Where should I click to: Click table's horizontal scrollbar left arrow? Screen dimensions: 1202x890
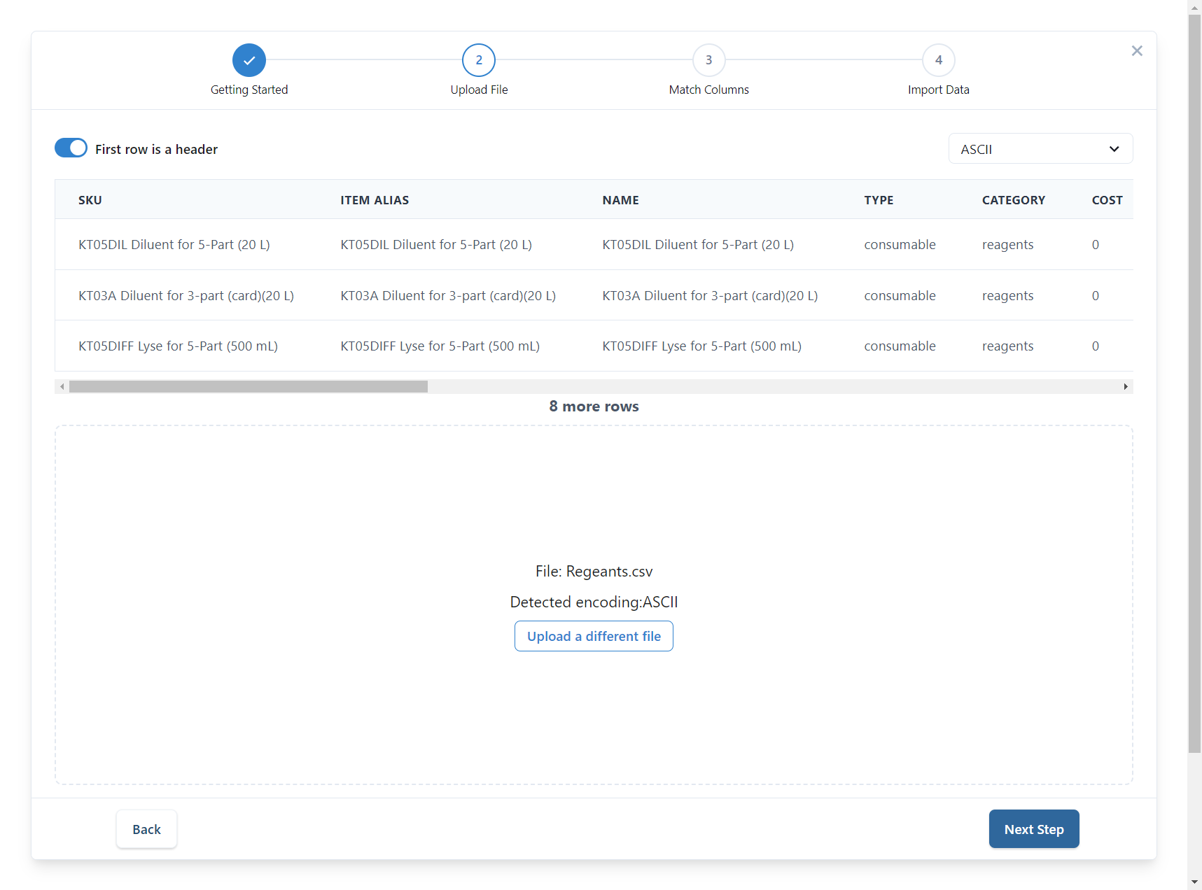click(x=62, y=386)
